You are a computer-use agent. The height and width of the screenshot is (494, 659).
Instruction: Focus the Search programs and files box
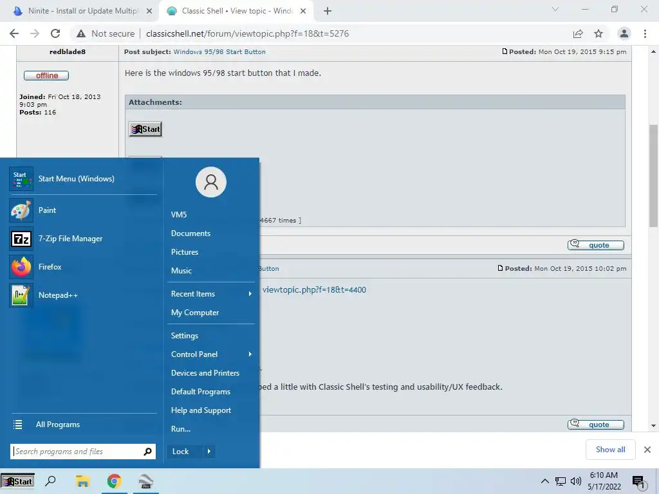point(83,452)
